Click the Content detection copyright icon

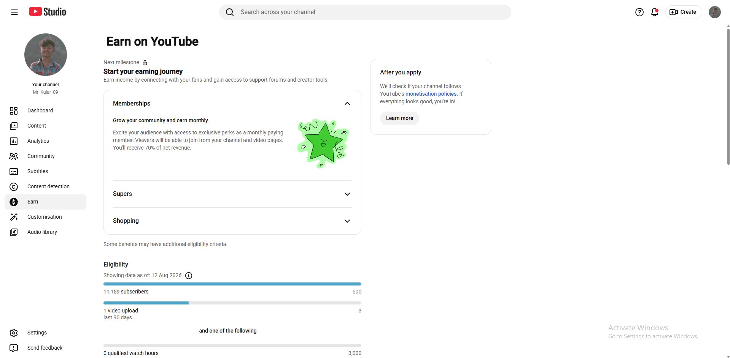click(14, 186)
